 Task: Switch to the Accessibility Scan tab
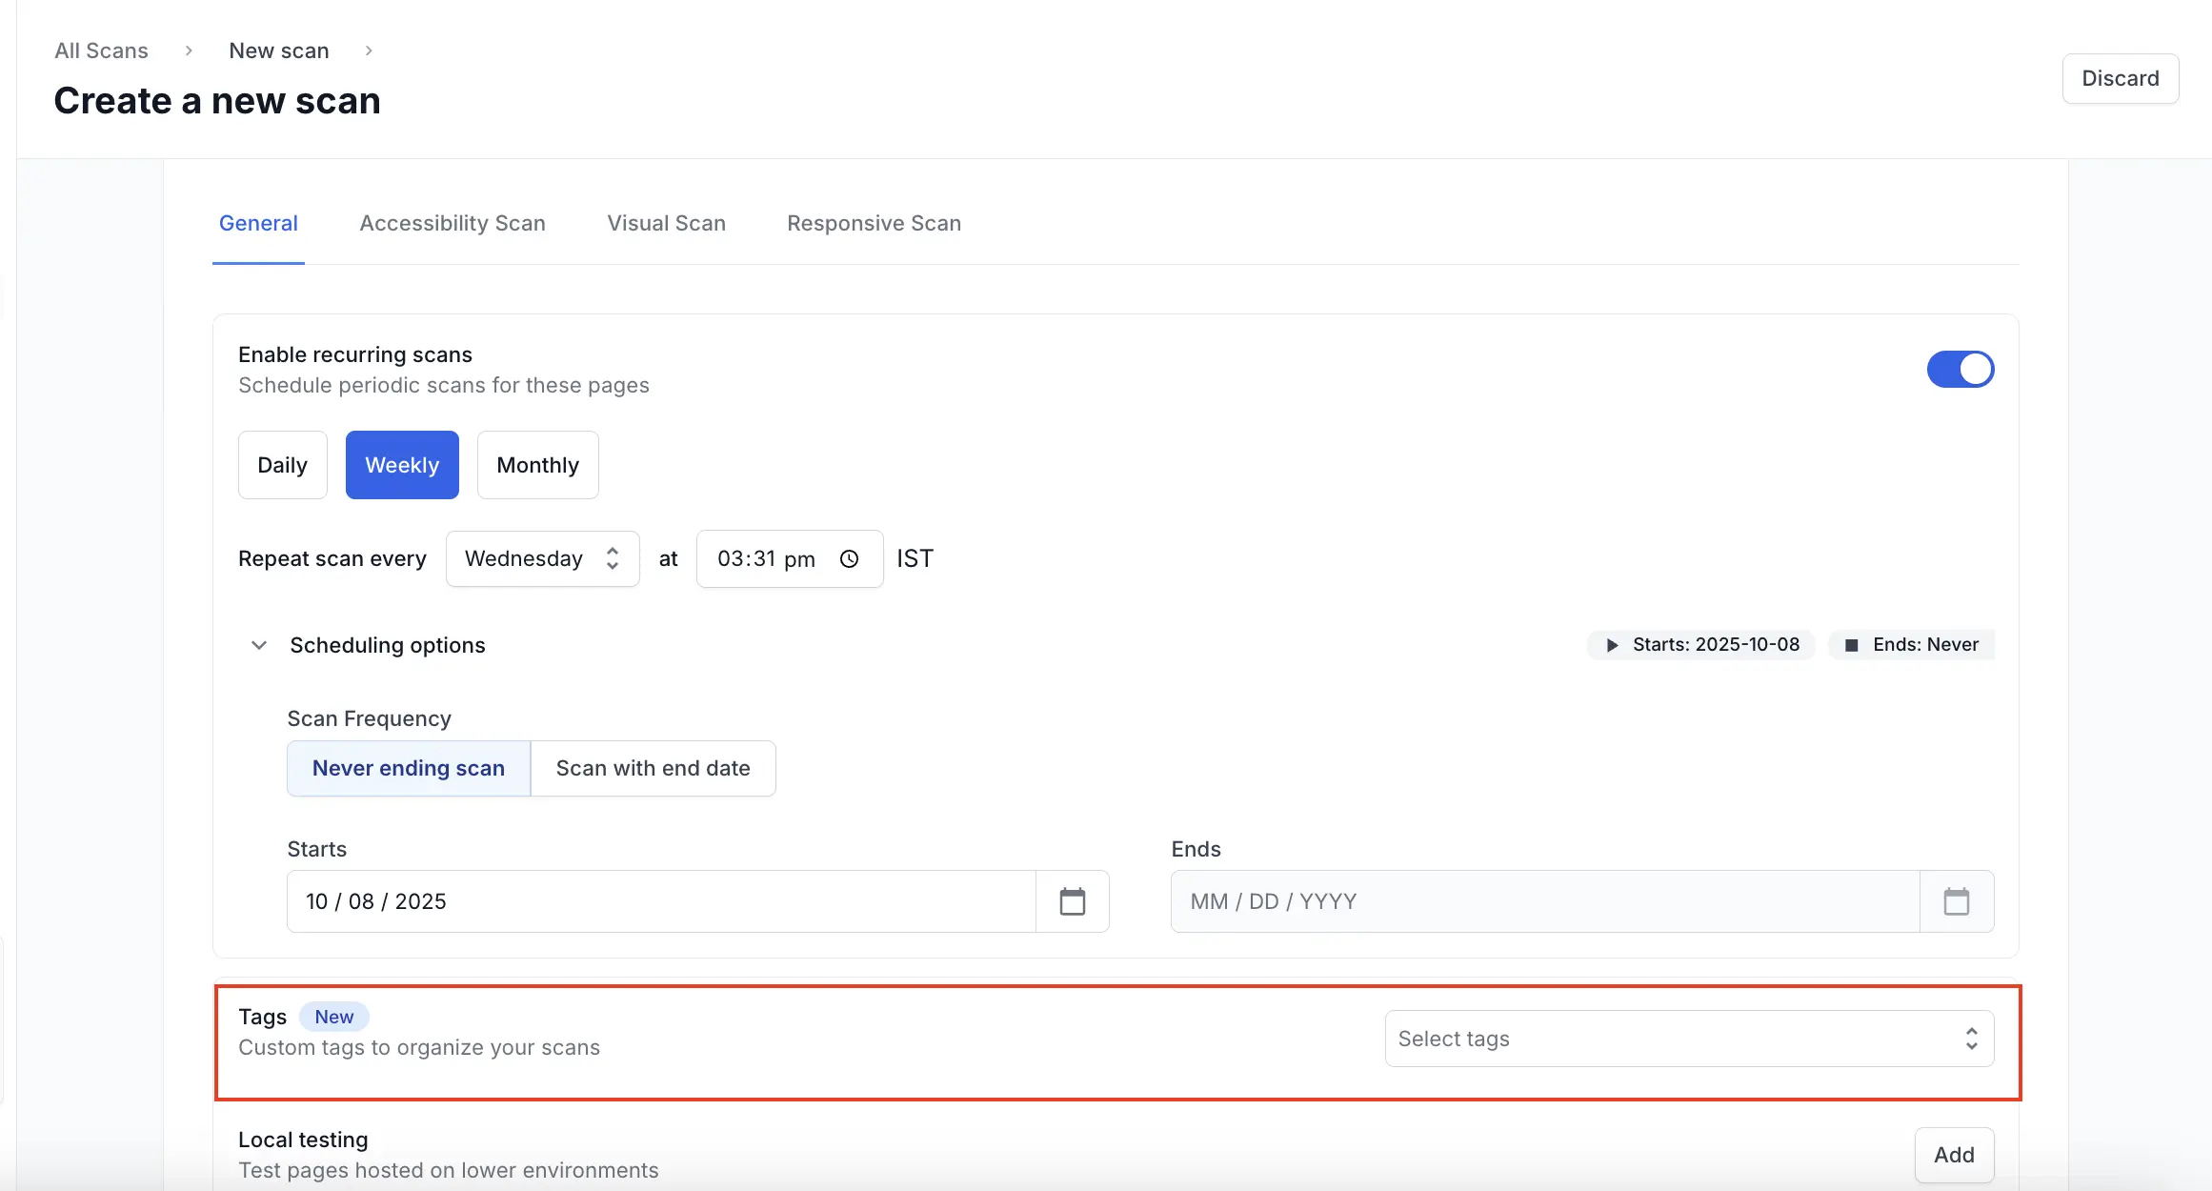click(x=452, y=224)
